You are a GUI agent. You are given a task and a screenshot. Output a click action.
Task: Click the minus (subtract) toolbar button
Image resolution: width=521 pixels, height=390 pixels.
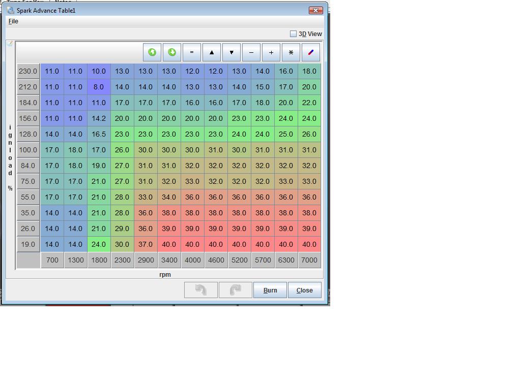[x=251, y=52]
